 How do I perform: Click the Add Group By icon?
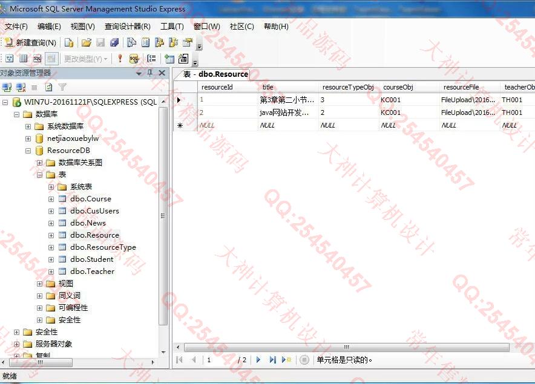pos(151,59)
